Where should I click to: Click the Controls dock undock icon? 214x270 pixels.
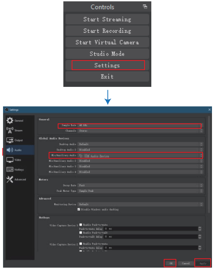click(145, 7)
